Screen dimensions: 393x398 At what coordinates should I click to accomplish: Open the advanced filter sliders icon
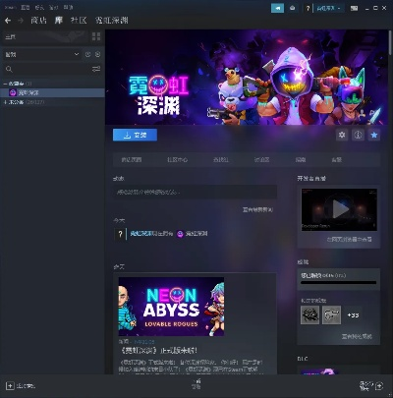click(96, 69)
